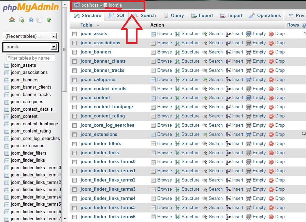Click Structure icon for joom_finder_filters row
This screenshot has height=222, width=306.
click(177, 144)
